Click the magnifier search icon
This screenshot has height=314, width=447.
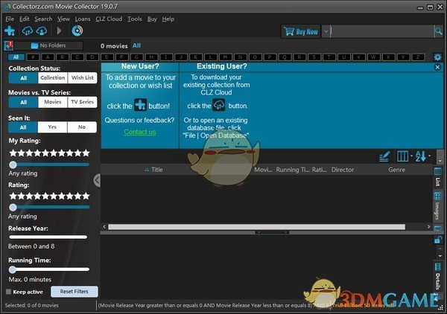pyautogui.click(x=439, y=31)
